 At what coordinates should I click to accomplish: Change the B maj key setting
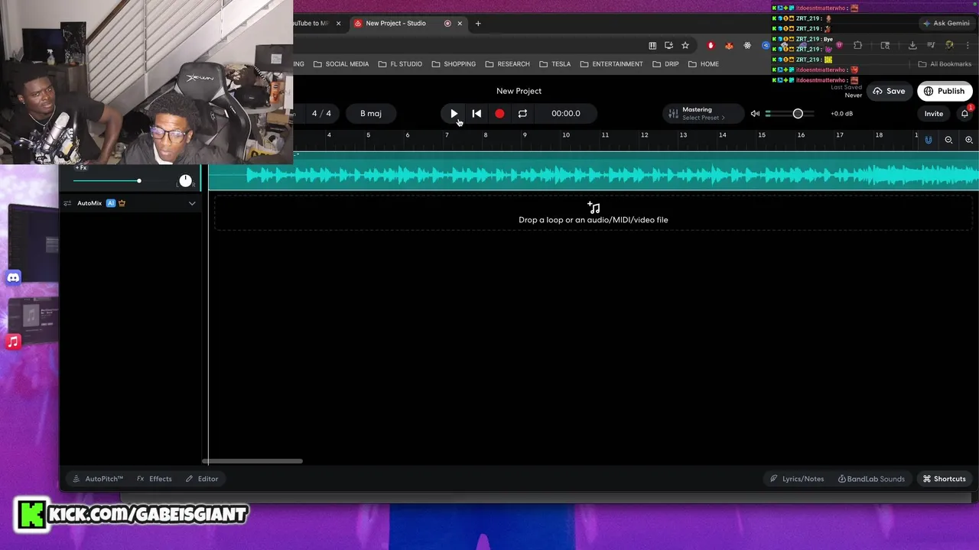[x=371, y=113]
